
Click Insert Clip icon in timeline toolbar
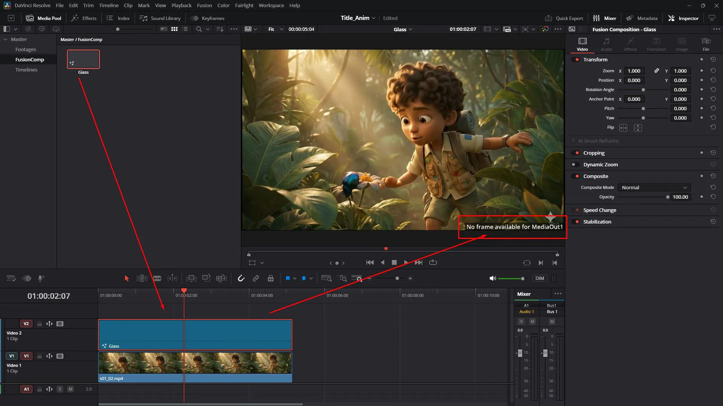coord(191,278)
